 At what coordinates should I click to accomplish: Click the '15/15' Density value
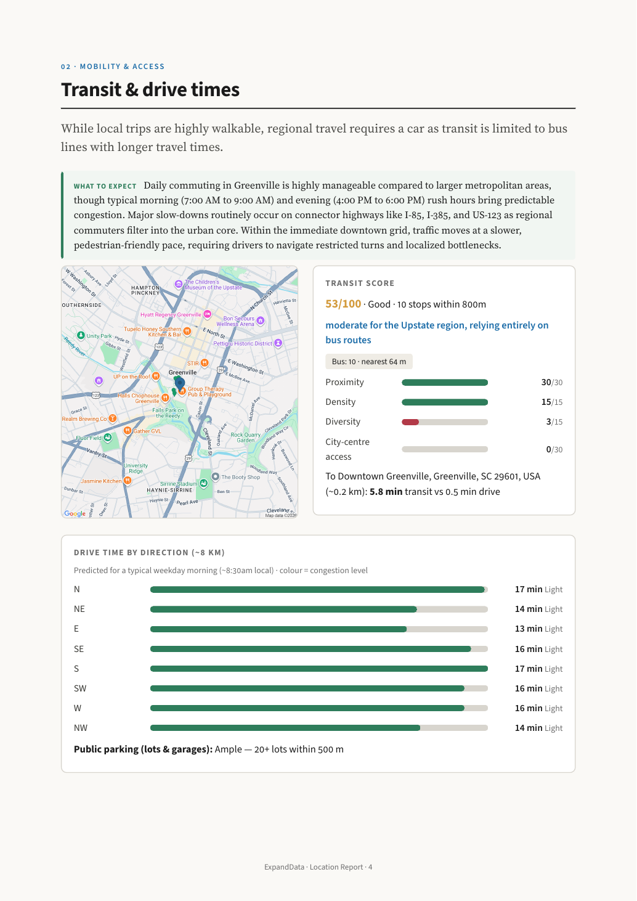point(552,402)
